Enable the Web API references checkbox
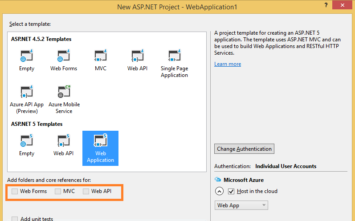Viewport: 355px width, 221px height. pos(86,191)
